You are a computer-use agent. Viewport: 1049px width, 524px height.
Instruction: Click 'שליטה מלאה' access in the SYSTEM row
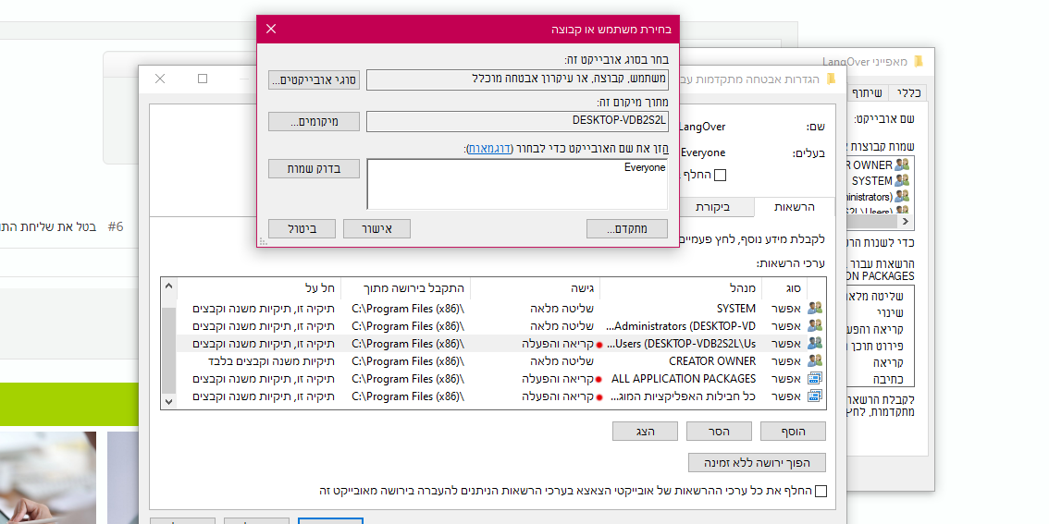[x=562, y=309]
